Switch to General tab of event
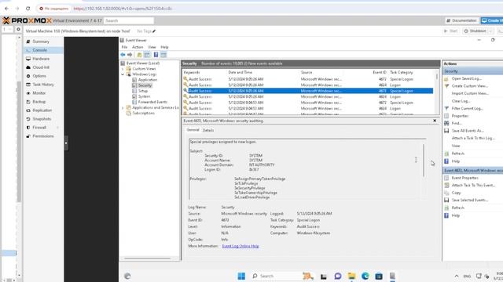503x282 pixels. tap(193, 130)
